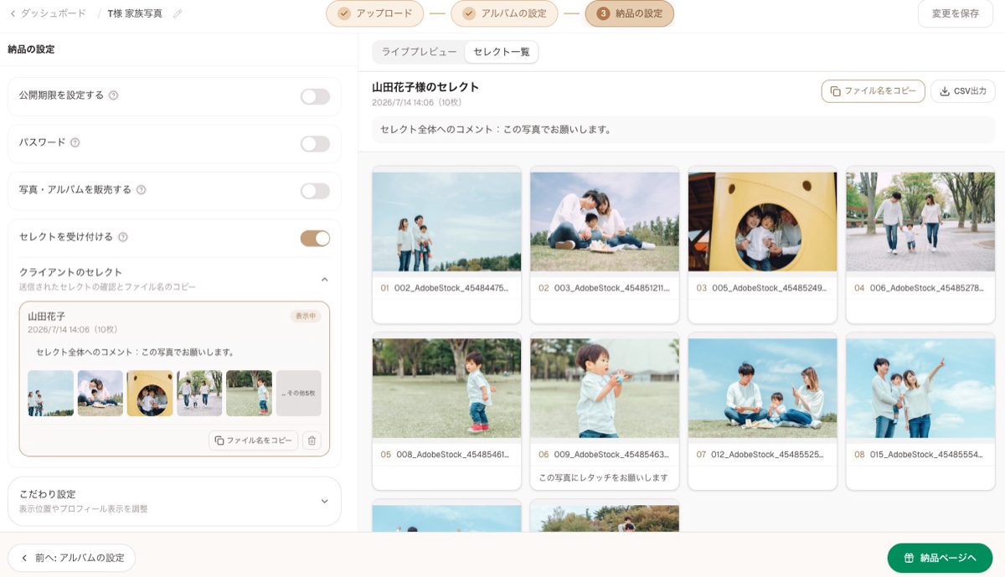Switch to the セレクト一覧 tab
Screen dimensions: 1005x577
click(x=502, y=52)
